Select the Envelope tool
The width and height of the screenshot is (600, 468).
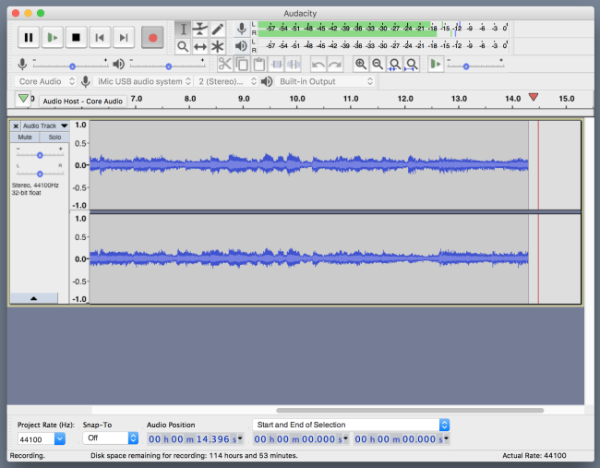(x=200, y=30)
